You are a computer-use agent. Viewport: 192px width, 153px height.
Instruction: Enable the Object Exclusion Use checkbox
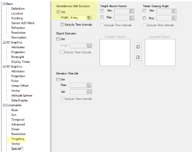pos(58,39)
